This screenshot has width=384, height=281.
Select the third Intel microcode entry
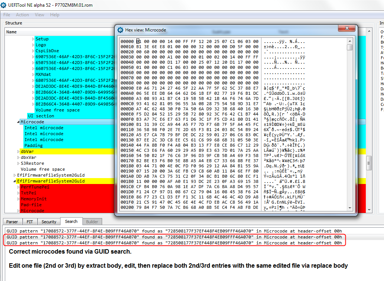[x=44, y=140]
